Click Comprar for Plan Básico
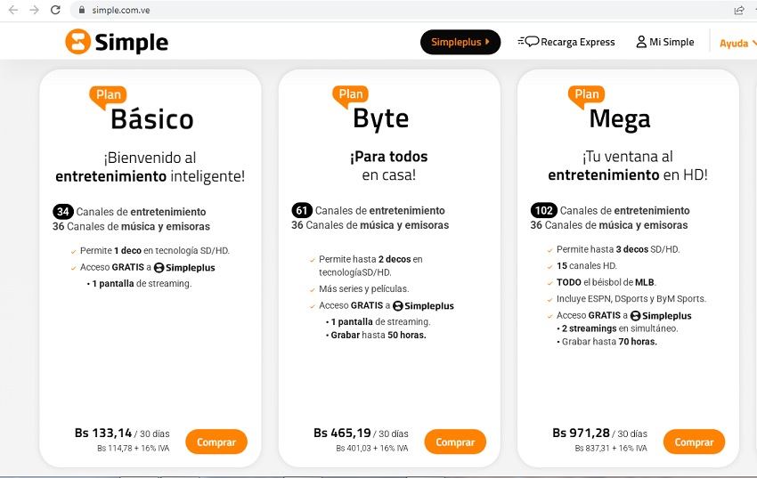The height and width of the screenshot is (478, 757). (216, 442)
